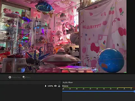Click the Properties text label
This screenshot has width=135, height=101.
[x=16, y=77]
